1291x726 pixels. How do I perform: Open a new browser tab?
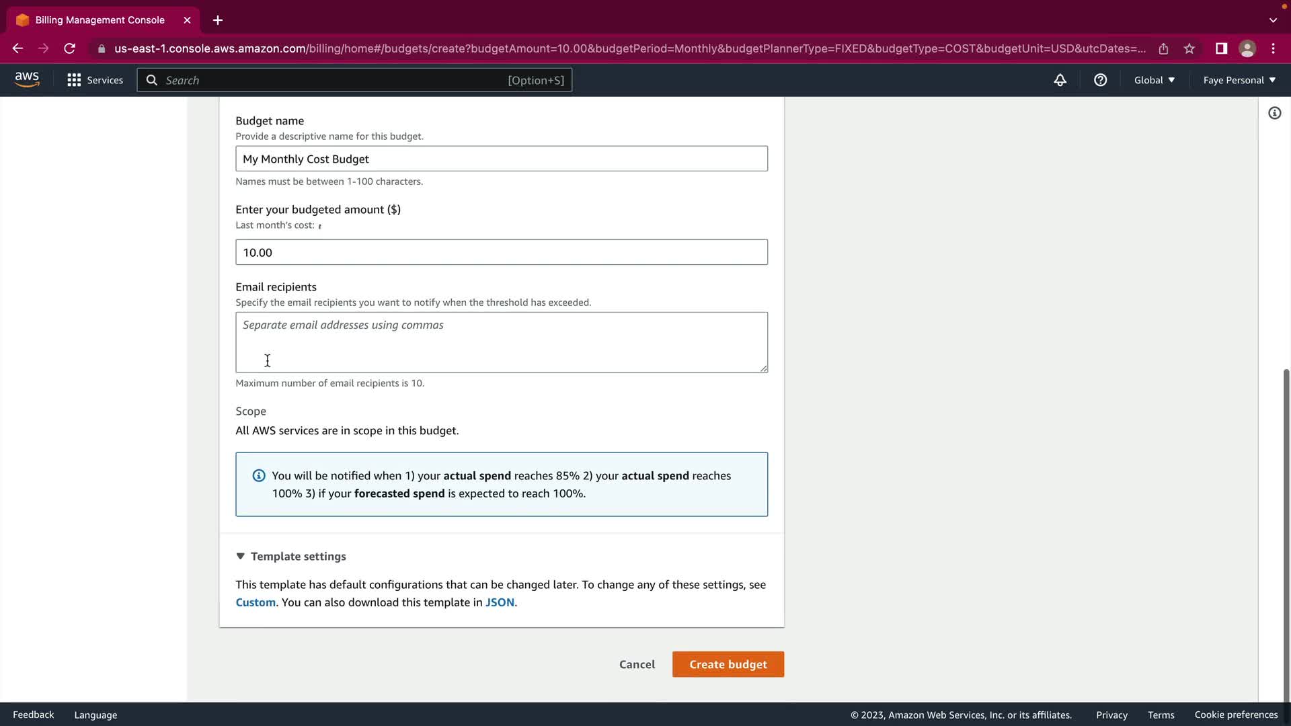pyautogui.click(x=218, y=20)
